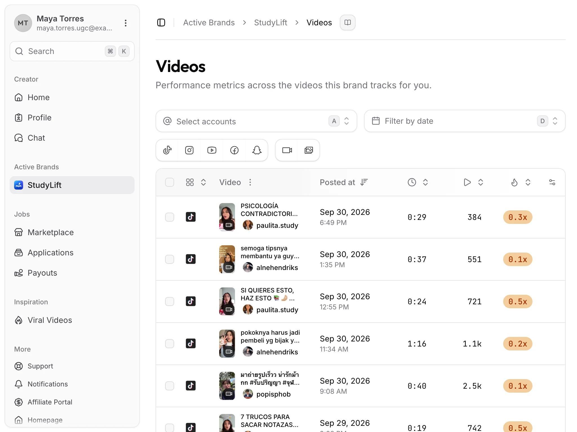Check the semoga tipsnya video row
This screenshot has height=432, width=577.
click(x=170, y=259)
